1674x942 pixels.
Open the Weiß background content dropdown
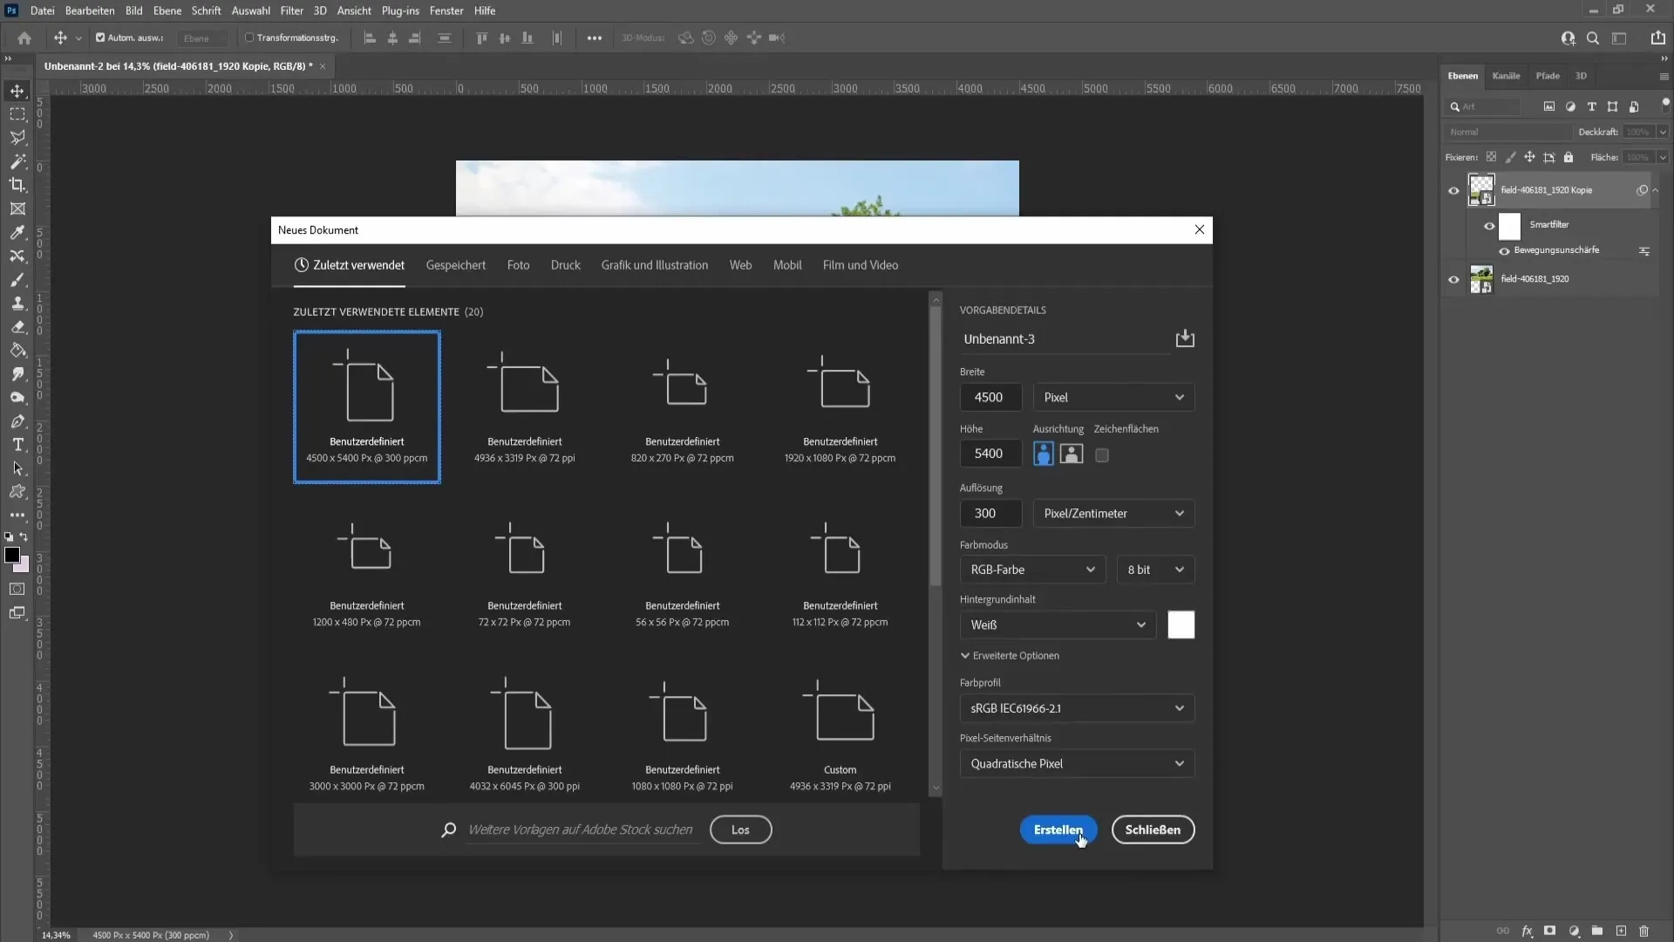[x=1058, y=625]
